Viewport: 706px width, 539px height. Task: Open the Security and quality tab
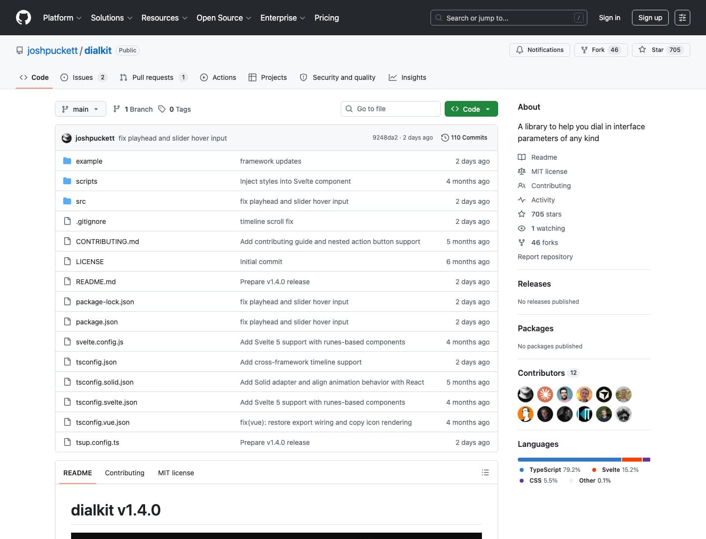pyautogui.click(x=337, y=77)
